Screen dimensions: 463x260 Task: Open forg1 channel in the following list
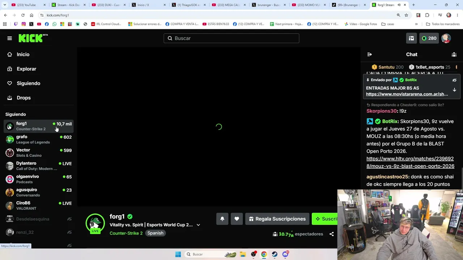(x=38, y=126)
